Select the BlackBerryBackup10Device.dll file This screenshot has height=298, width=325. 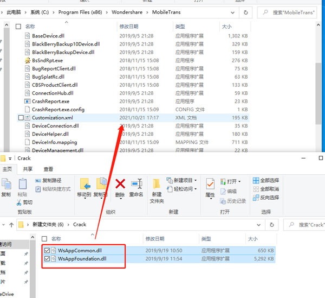(66, 44)
